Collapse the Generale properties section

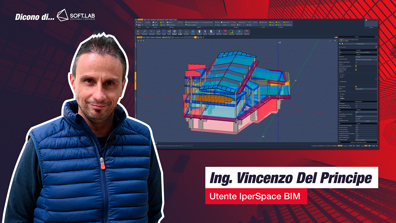point(340,50)
